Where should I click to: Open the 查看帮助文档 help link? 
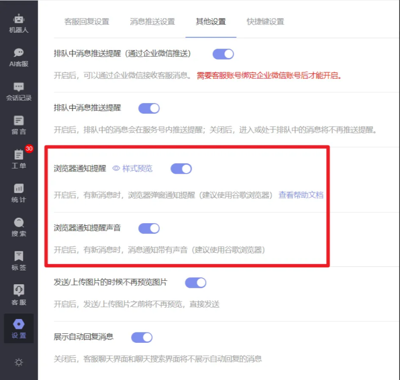click(301, 195)
